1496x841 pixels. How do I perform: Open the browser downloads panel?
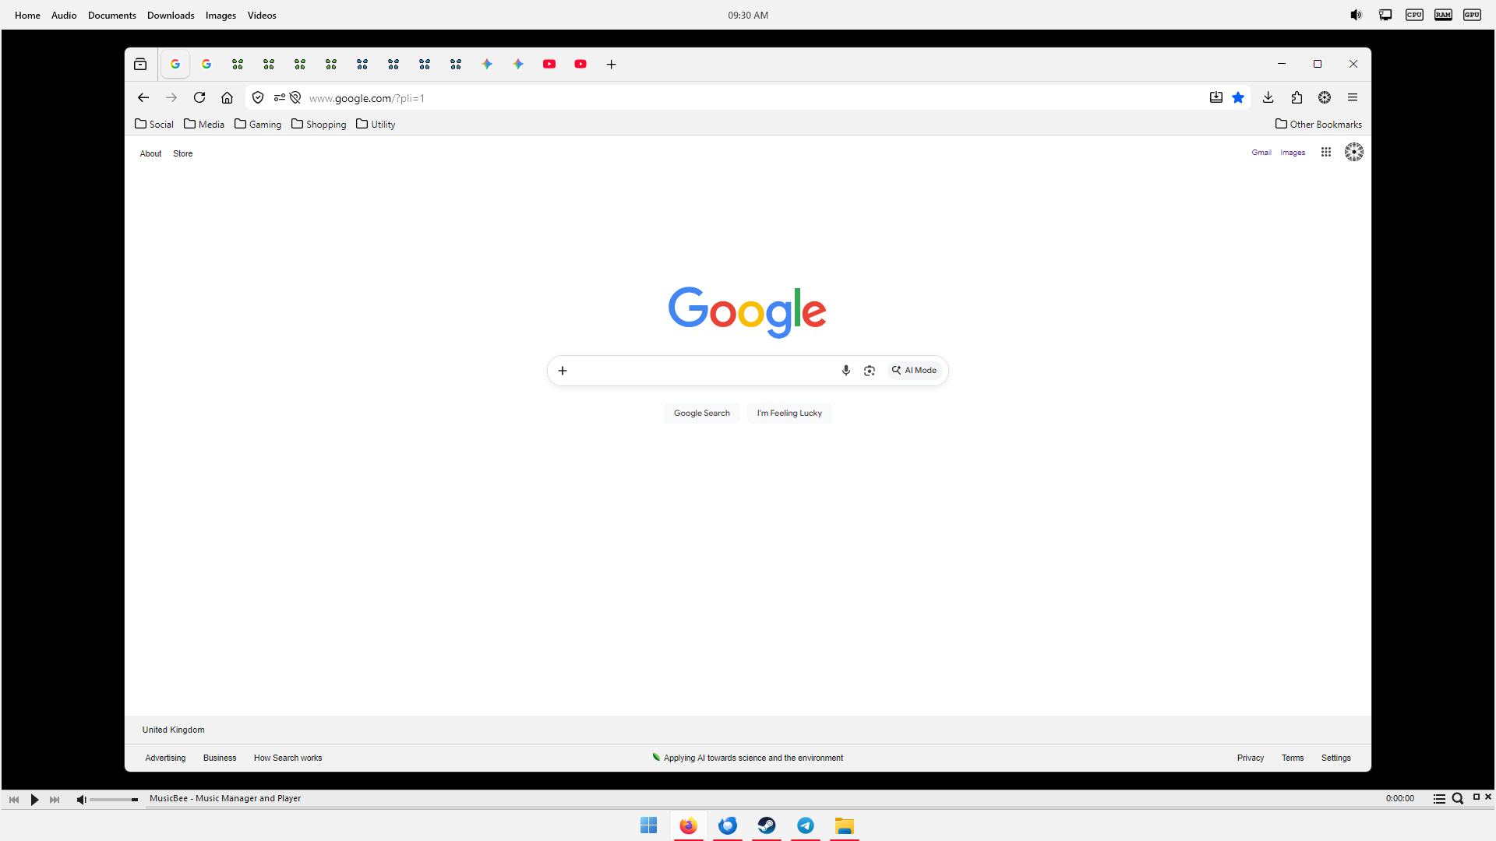coord(1268,97)
